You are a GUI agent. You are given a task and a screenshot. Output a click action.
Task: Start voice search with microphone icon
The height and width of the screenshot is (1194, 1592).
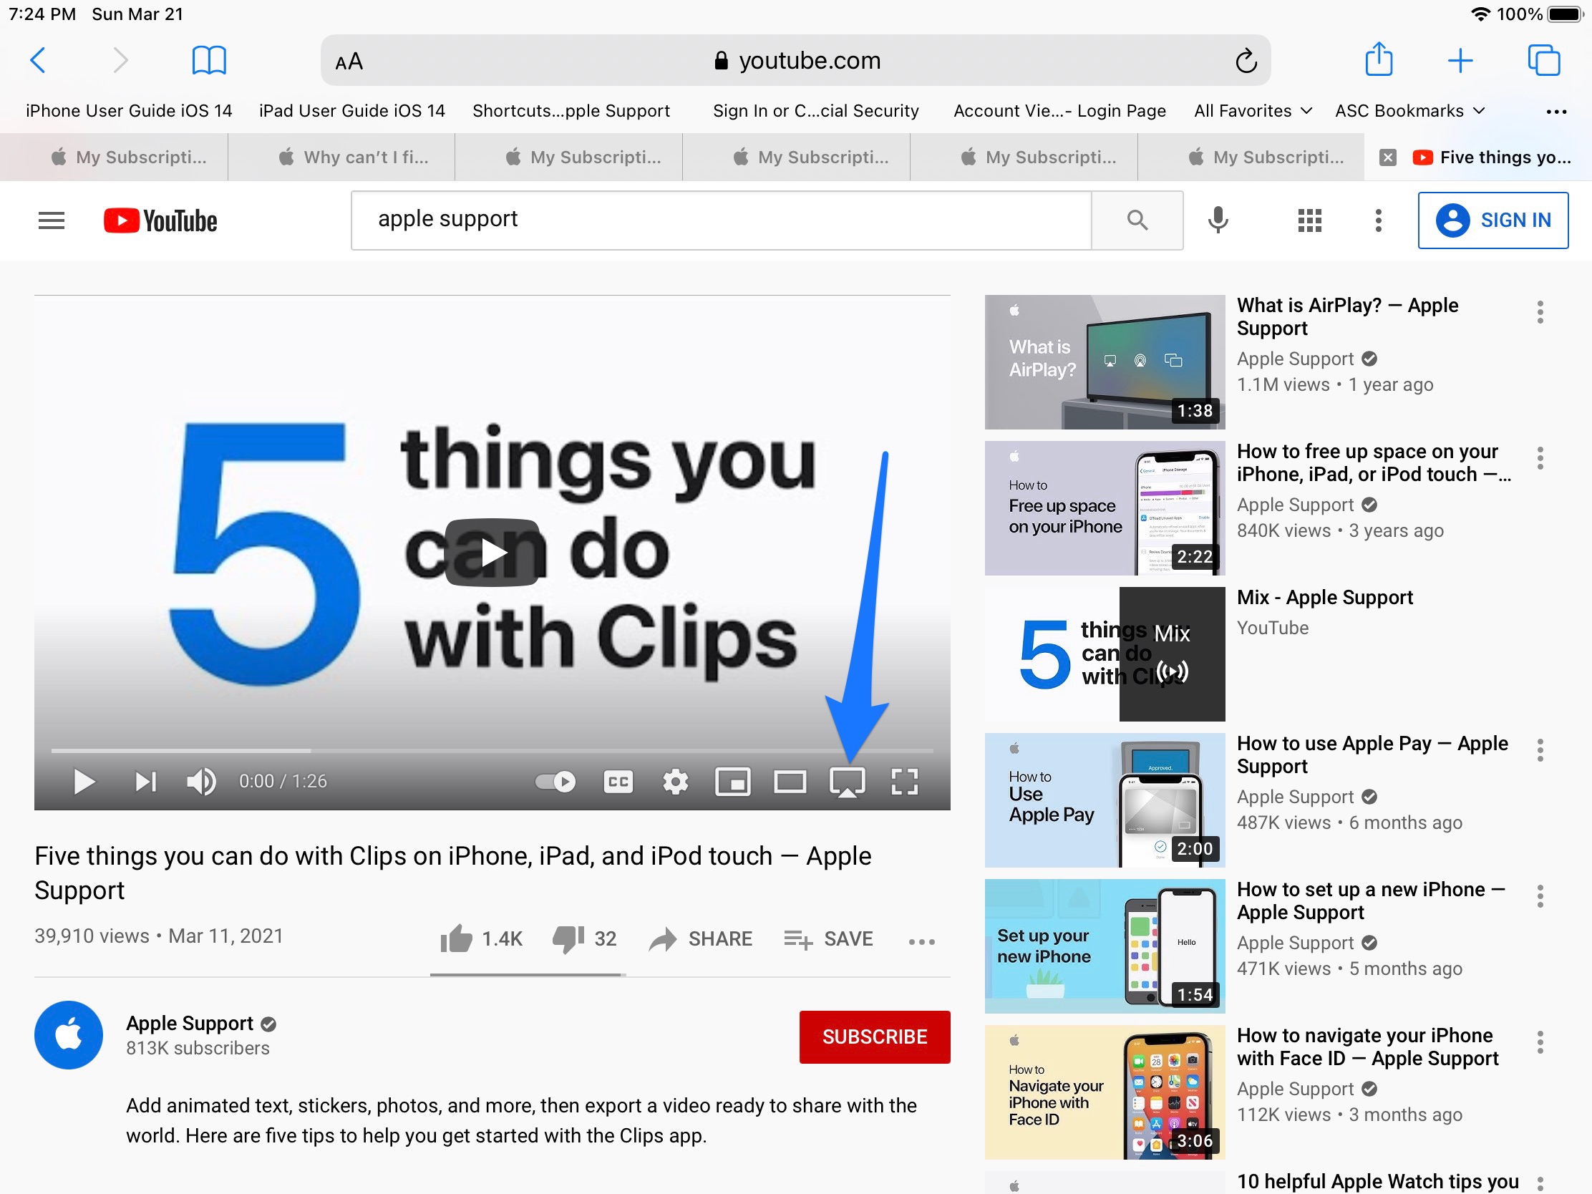click(x=1218, y=220)
